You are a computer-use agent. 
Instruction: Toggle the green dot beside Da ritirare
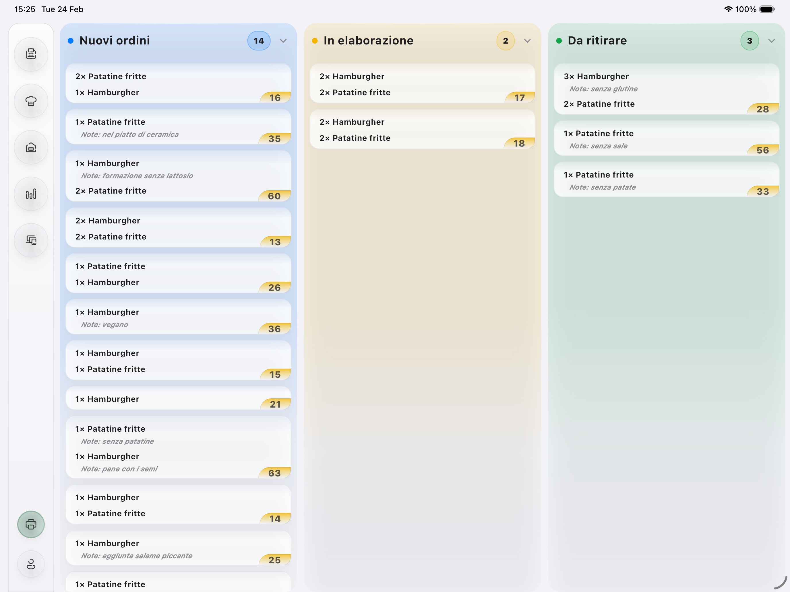[x=559, y=41]
